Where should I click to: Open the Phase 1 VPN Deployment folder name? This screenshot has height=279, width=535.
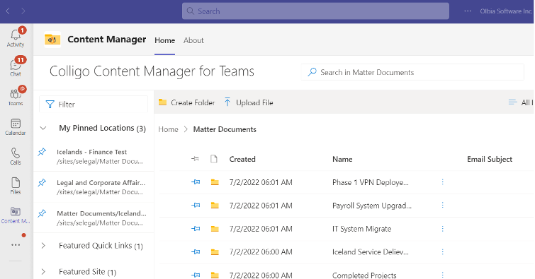(370, 182)
